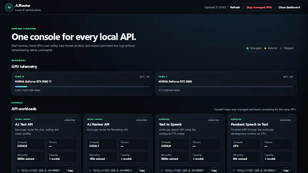Click the 42°C · 1% temperature reading
This screenshot has width=308, height=173.
[x=145, y=77]
